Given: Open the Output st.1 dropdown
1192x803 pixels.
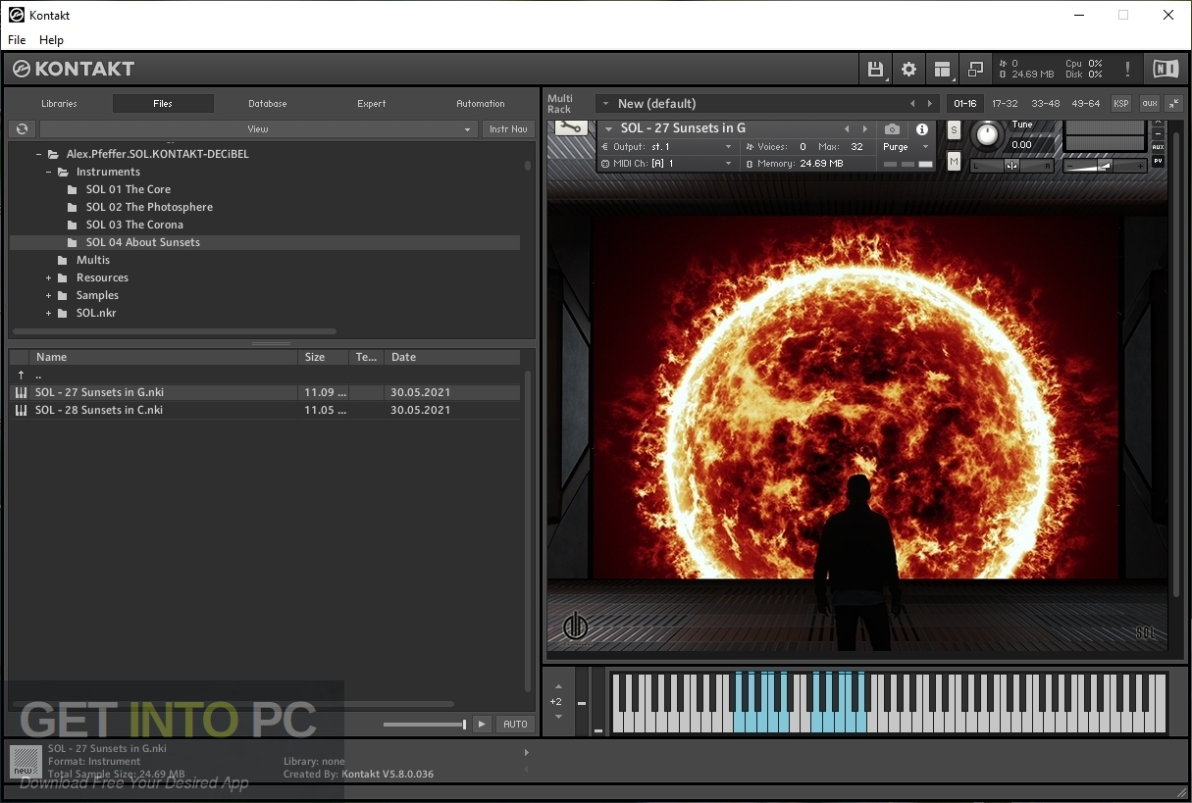Looking at the screenshot, I should click(667, 146).
